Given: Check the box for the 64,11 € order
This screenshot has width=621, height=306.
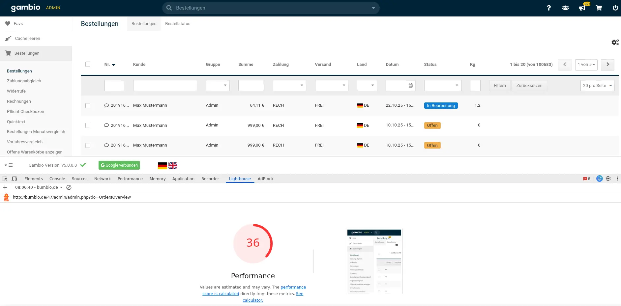Looking at the screenshot, I should point(88,105).
